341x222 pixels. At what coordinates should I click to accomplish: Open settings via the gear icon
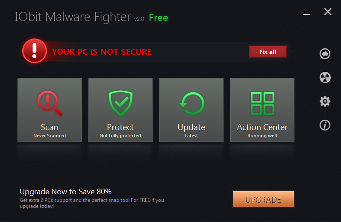tap(325, 101)
